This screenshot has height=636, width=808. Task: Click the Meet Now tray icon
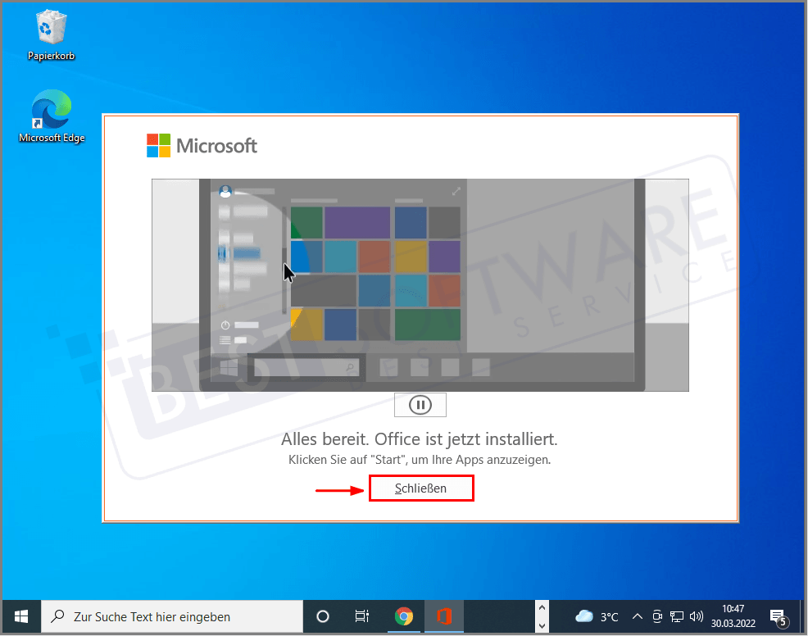[x=658, y=616]
